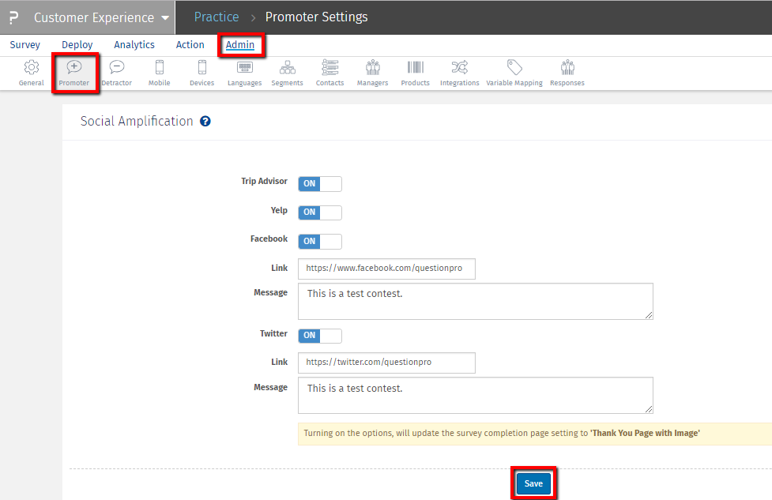Click the Social Amplification help icon
The height and width of the screenshot is (500, 772).
[205, 121]
